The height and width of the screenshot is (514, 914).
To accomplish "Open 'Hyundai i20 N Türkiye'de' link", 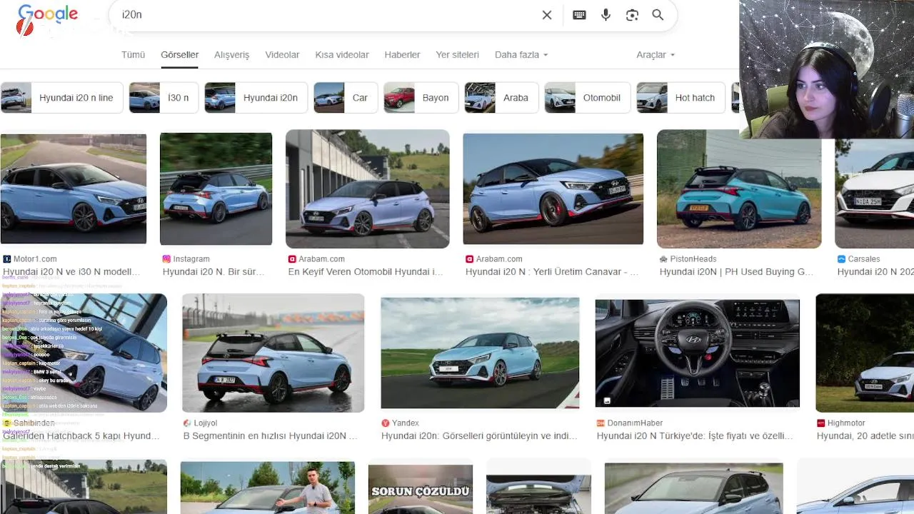I will [x=695, y=436].
